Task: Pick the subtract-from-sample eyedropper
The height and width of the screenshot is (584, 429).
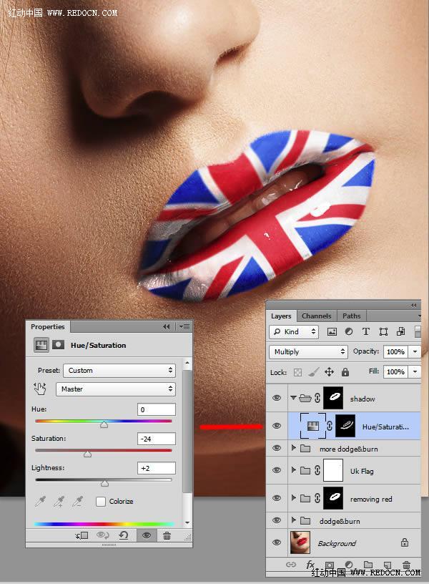Action: (77, 502)
